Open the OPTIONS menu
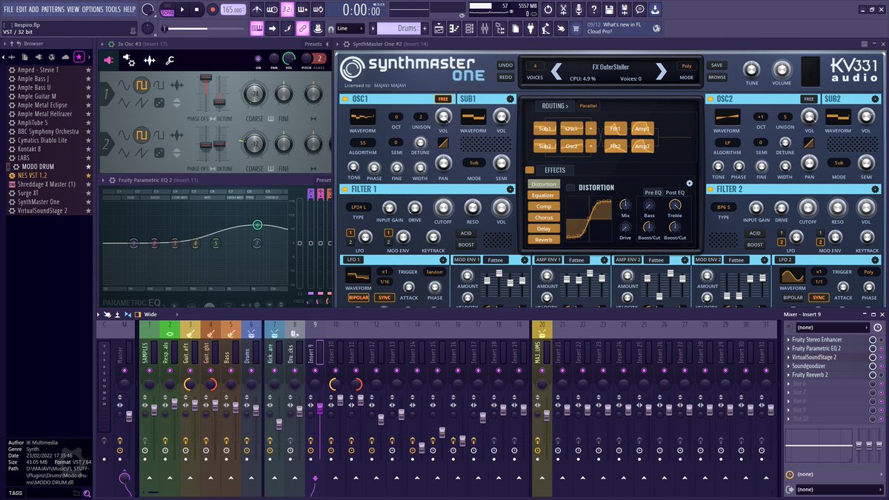The height and width of the screenshot is (500, 889). pyautogui.click(x=93, y=9)
